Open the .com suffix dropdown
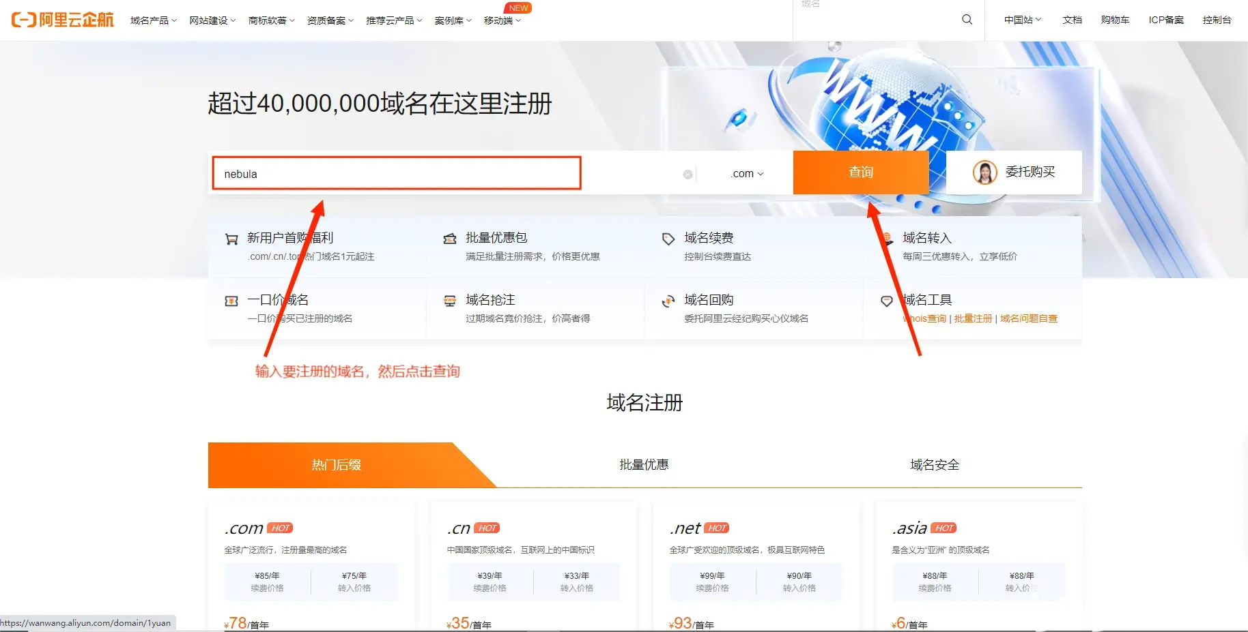This screenshot has width=1248, height=632. [747, 174]
